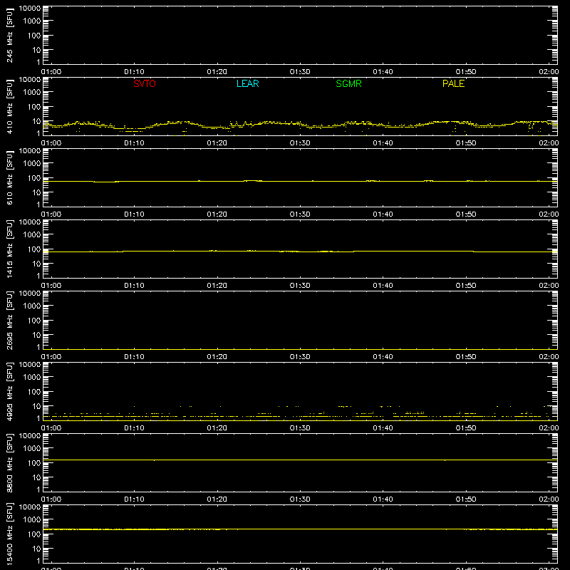The height and width of the screenshot is (570, 570).
Task: Click the 01:20 tick under the 1415 MHz panel
Action: [217, 286]
